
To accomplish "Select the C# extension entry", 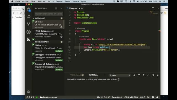I will tap(48, 24).
